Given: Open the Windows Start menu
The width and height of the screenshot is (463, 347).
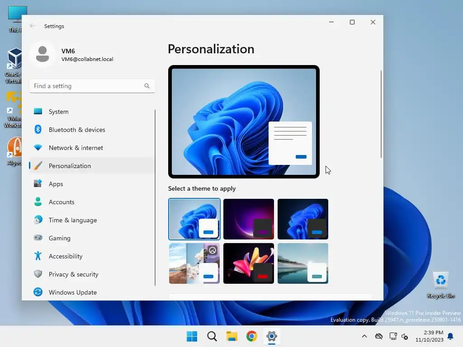Looking at the screenshot, I should coord(192,336).
